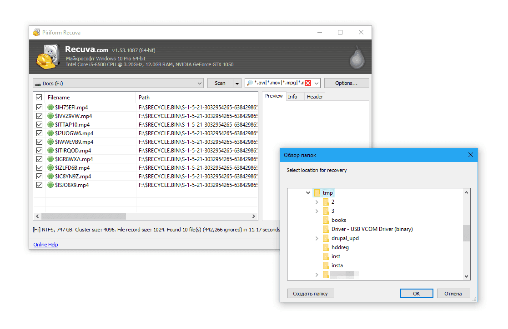
Task: Open the file filter dropdown arrow
Action: coord(317,83)
